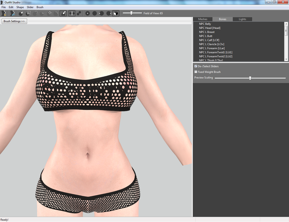Click bones list scrollbar down arrow

(286, 59)
